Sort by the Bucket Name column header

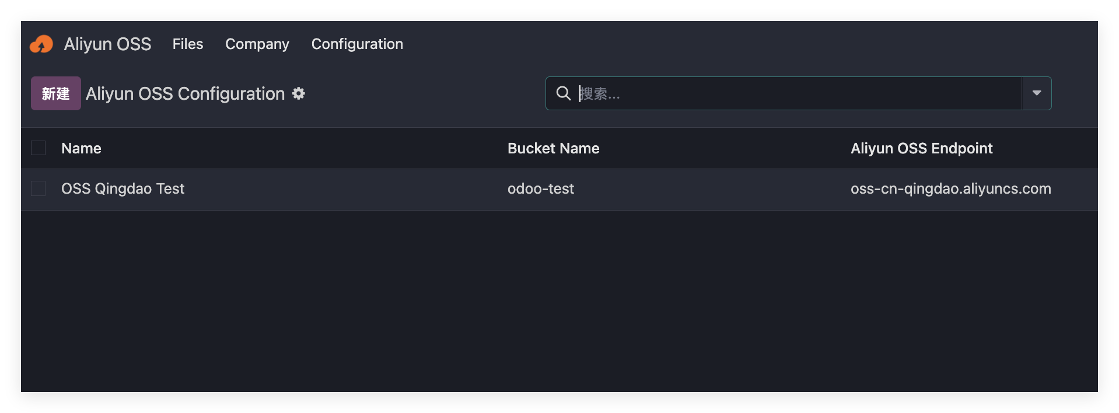click(x=553, y=149)
